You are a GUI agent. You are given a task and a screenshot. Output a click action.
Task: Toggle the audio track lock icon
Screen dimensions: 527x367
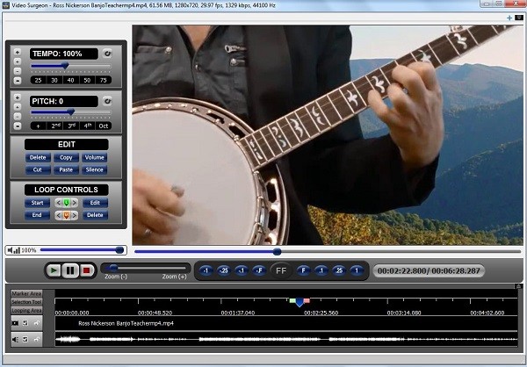pos(37,340)
